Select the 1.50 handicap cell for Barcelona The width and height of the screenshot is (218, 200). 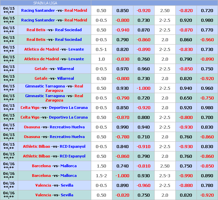point(101,166)
